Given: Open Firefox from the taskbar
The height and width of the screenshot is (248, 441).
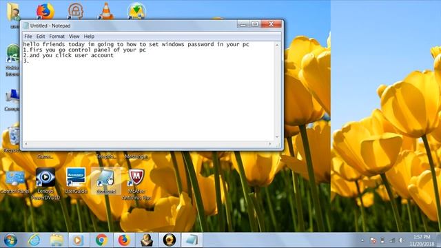Looking at the screenshot, I should [124, 240].
